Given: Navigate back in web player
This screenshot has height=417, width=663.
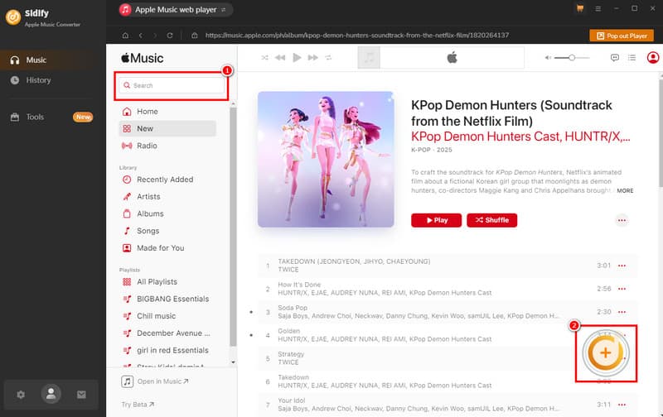Looking at the screenshot, I should click(x=140, y=36).
